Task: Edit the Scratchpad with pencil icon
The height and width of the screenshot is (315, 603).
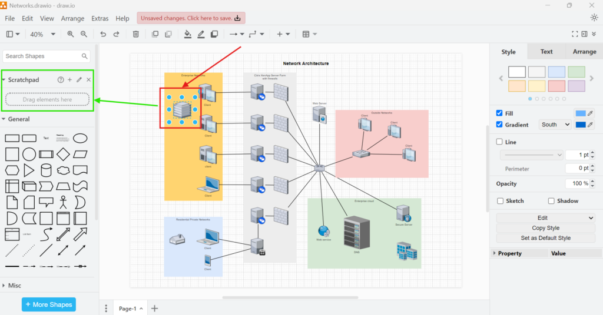Action: (79, 80)
